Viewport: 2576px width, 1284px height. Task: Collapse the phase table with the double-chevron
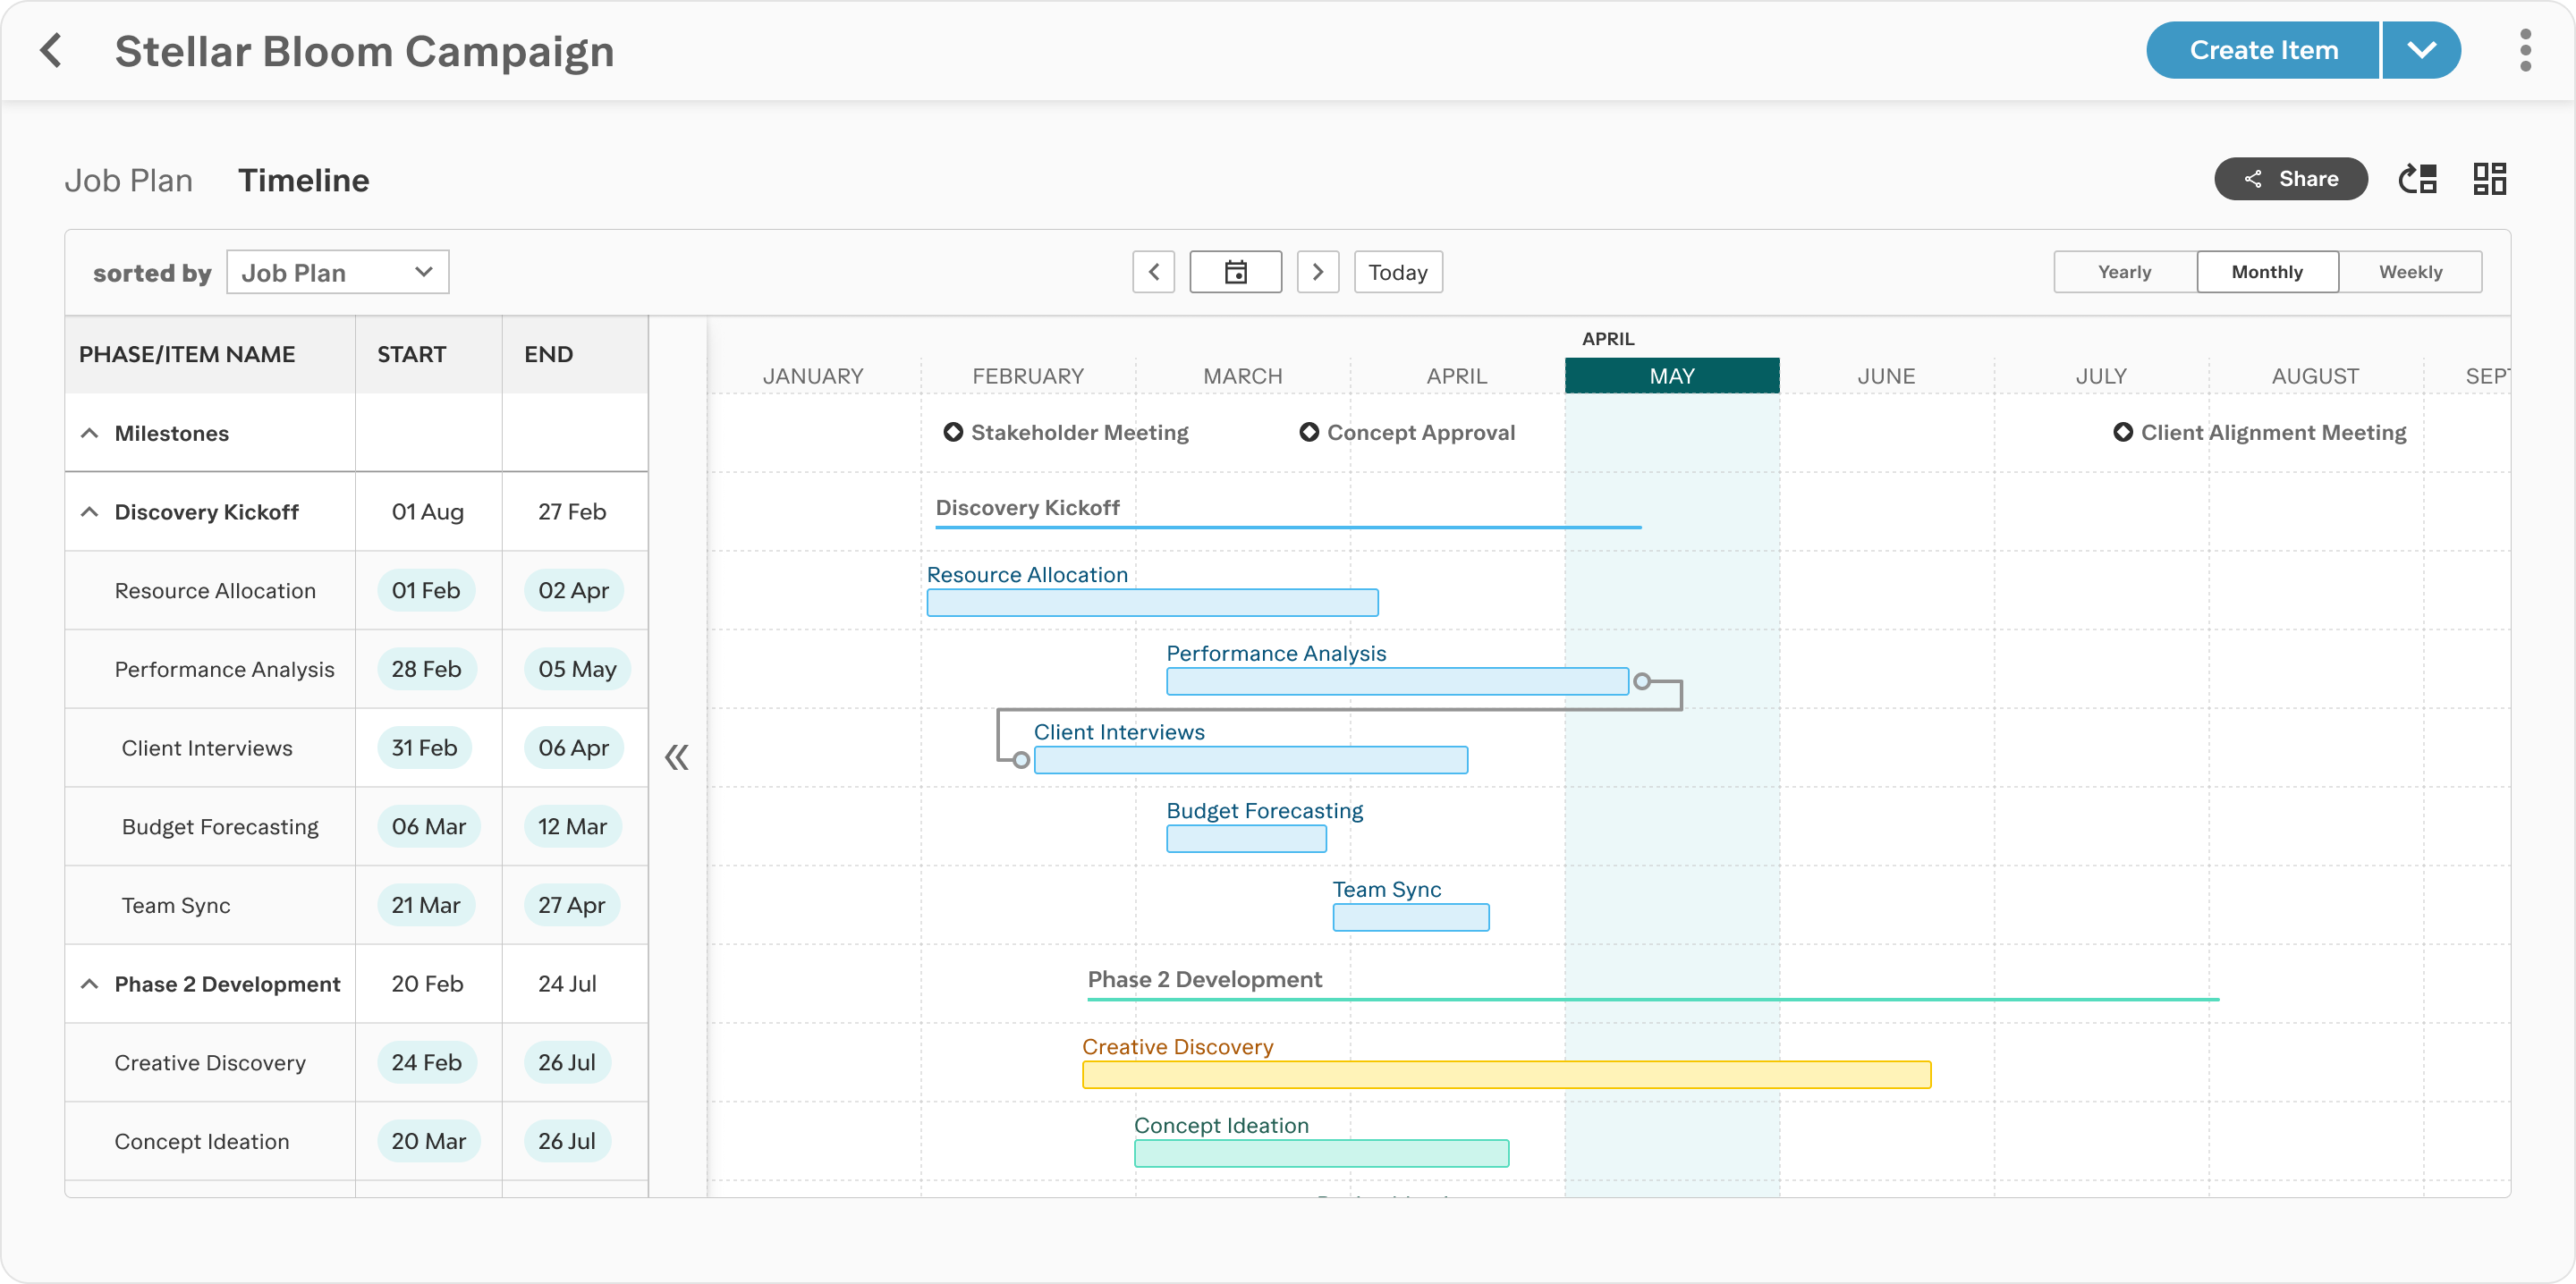677,758
